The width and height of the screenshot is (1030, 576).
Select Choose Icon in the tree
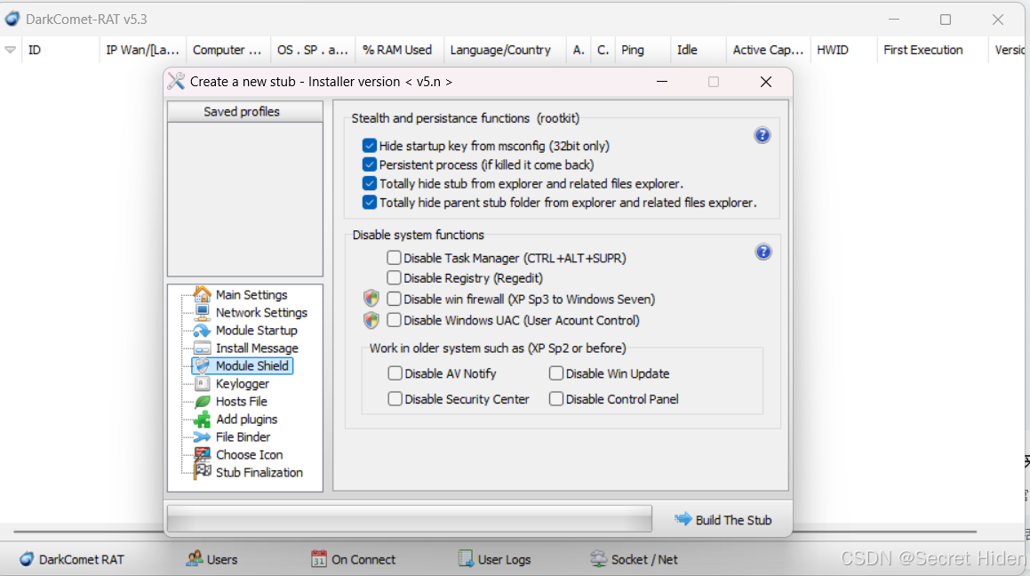coord(249,454)
